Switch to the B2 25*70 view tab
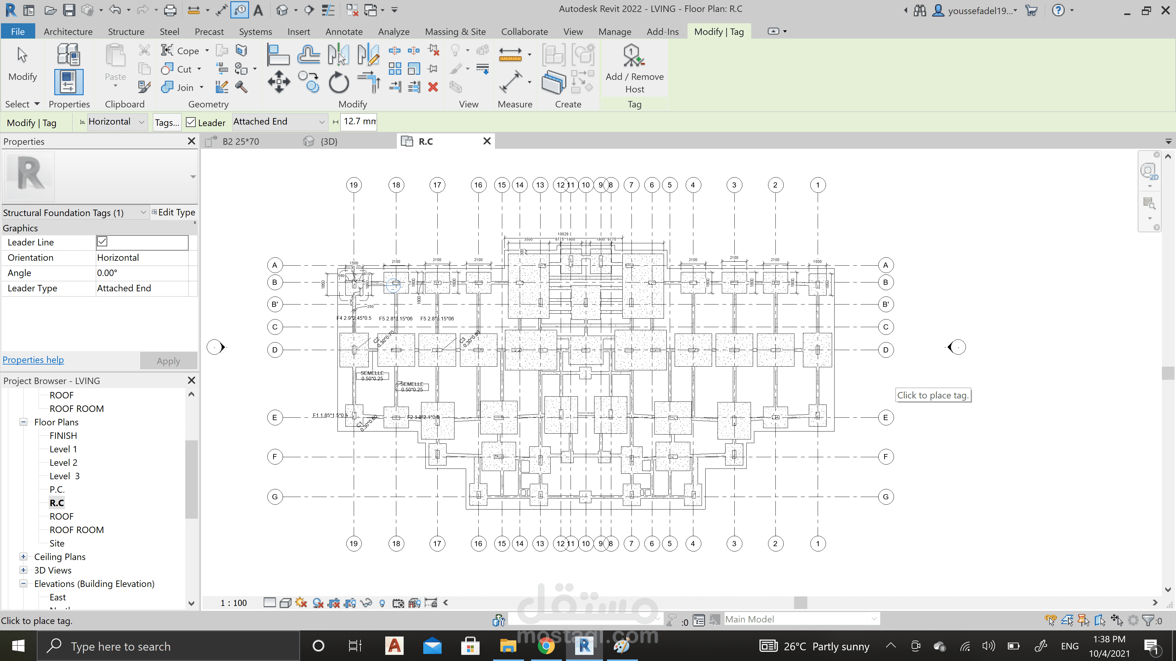This screenshot has height=661, width=1176. (x=241, y=141)
